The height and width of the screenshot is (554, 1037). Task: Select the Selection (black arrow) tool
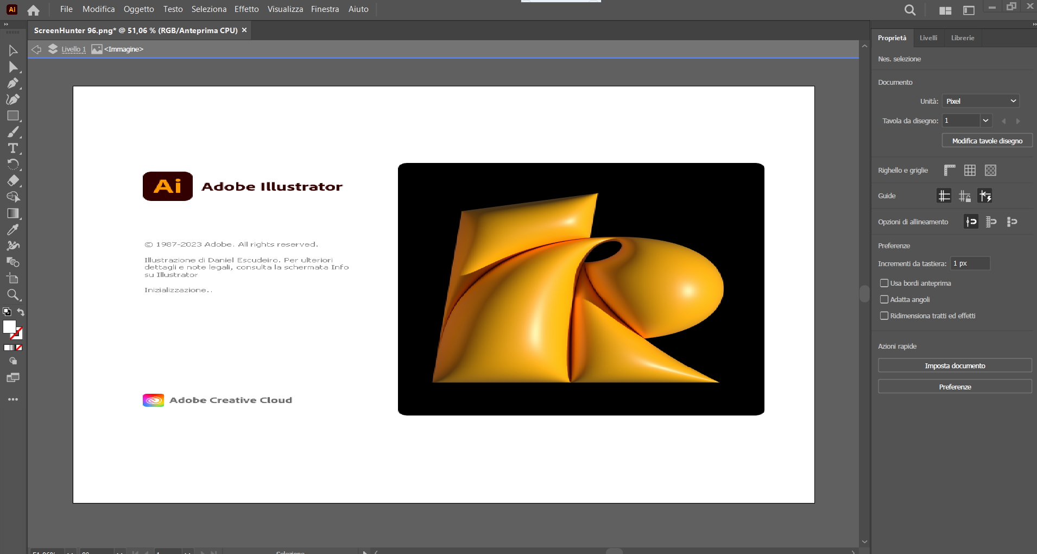[13, 51]
